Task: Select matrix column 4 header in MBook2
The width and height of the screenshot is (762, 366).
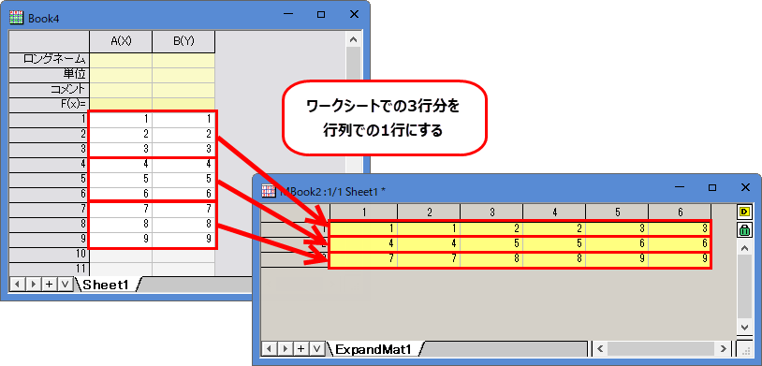Action: pos(554,212)
